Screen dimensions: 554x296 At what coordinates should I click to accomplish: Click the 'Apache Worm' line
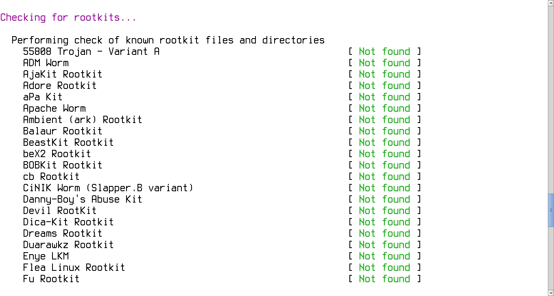click(54, 108)
